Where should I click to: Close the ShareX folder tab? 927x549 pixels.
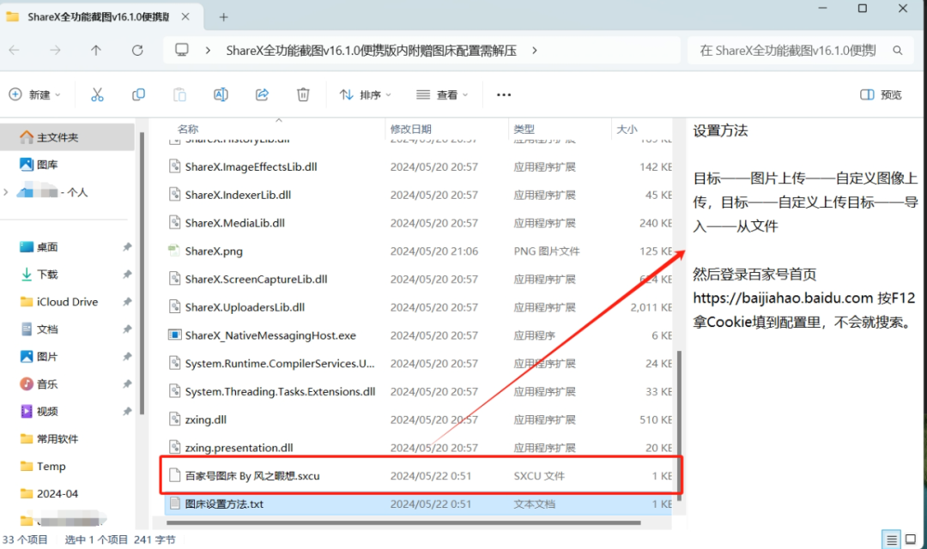(185, 16)
